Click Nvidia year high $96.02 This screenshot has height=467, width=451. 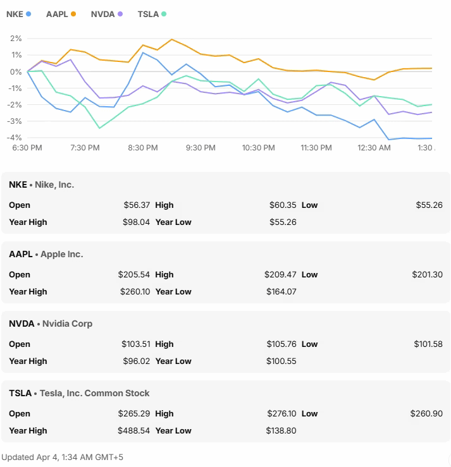pos(137,361)
